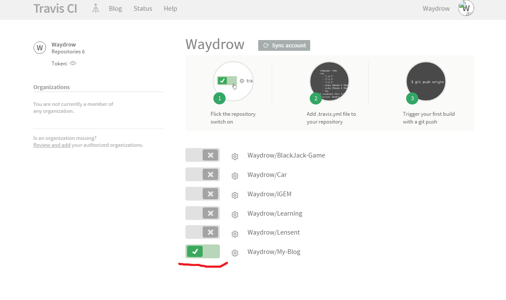Viewport: 506px width, 300px height.
Task: Open the Waydrow/Learning repository link
Action: click(275, 213)
